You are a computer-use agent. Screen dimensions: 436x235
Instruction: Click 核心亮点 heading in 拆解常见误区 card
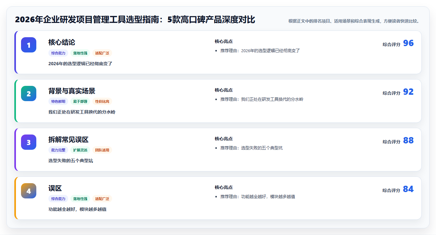(224, 139)
